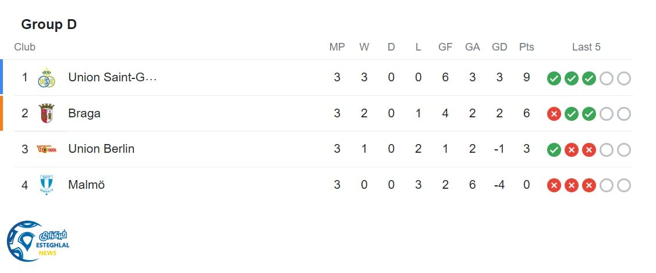Click Malmö's first red loss icon
This screenshot has width=656, height=273.
coord(554,186)
